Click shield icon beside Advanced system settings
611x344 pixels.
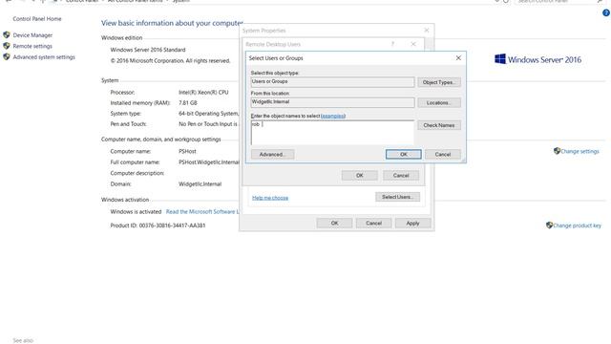pos(7,56)
